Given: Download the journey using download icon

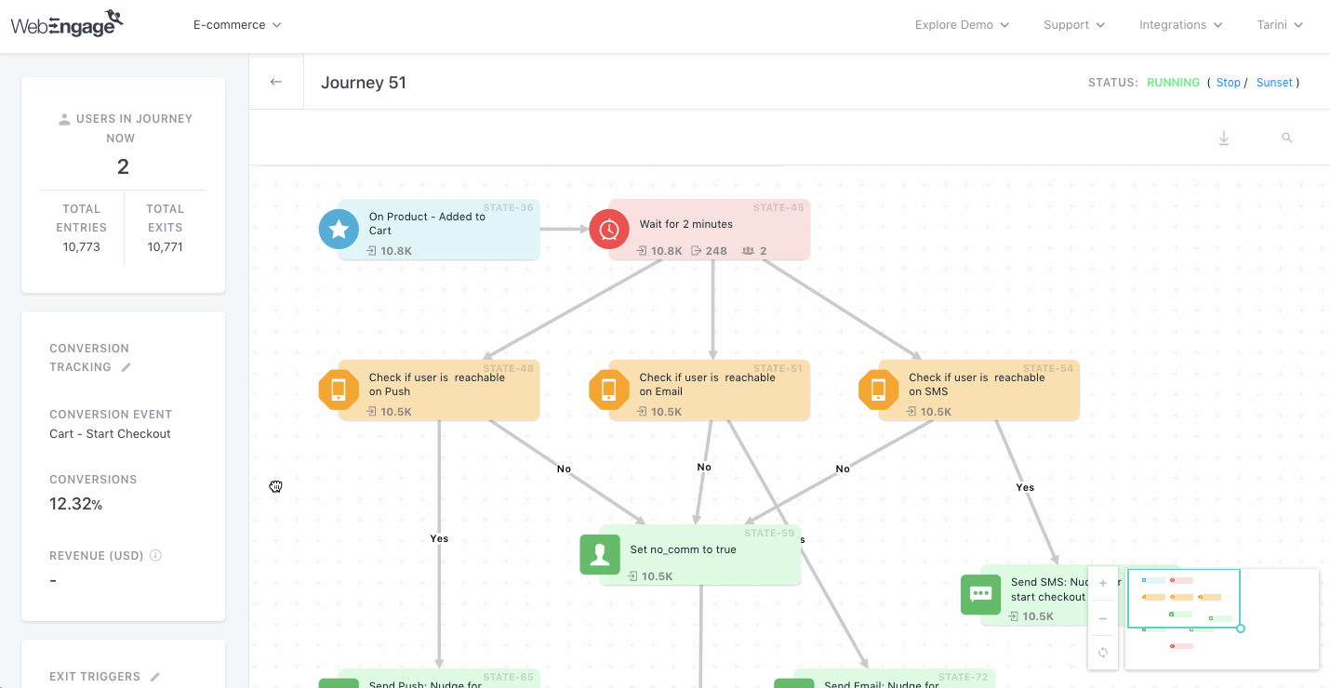Looking at the screenshot, I should tap(1224, 139).
